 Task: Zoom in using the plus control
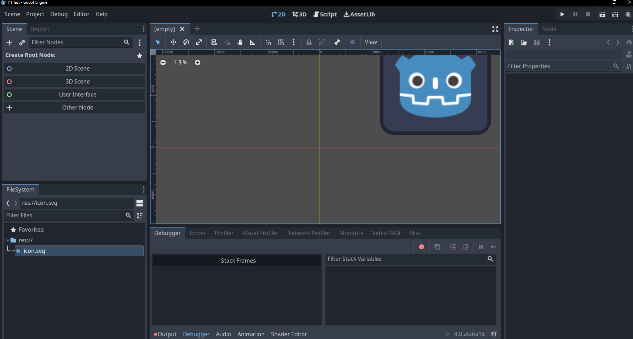tap(197, 62)
